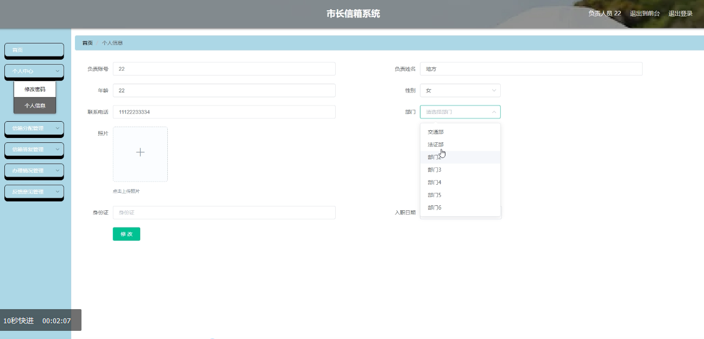Image resolution: width=704 pixels, height=339 pixels.
Task: Click 退出登录 in the top bar
Action: (x=681, y=13)
